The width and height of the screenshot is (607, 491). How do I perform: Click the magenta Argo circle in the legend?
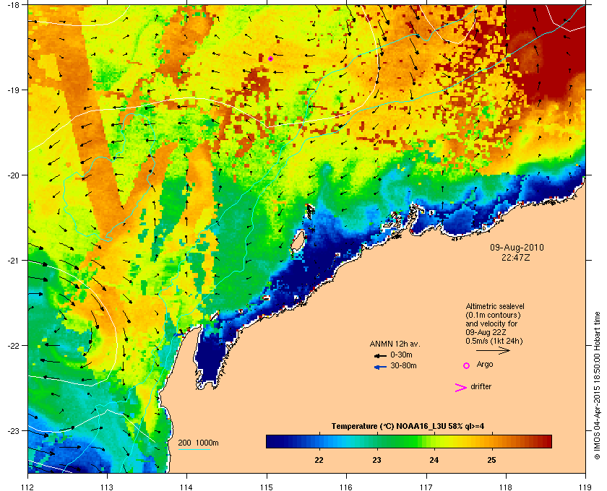(467, 365)
